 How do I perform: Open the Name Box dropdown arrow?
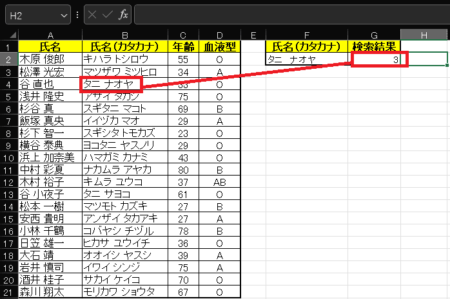coord(64,14)
